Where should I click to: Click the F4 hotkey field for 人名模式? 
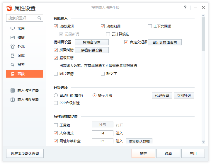click(103, 133)
